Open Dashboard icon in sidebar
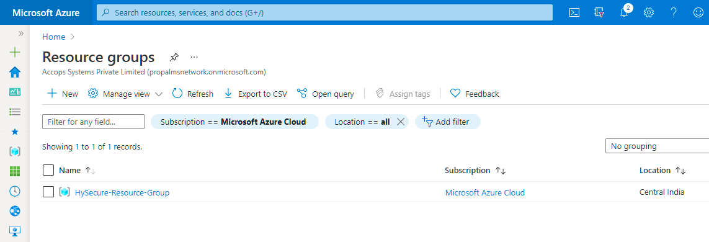 15,92
